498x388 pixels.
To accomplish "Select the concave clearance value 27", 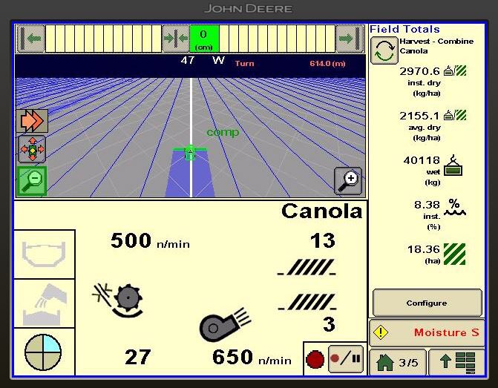I will point(137,357).
